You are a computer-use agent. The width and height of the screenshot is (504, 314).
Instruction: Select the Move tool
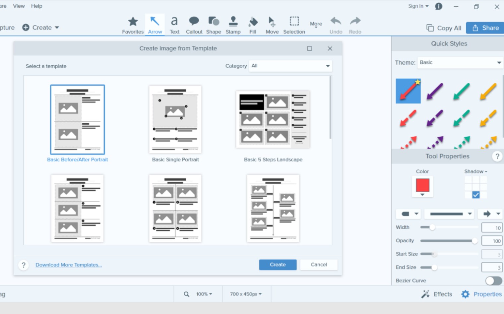(272, 25)
